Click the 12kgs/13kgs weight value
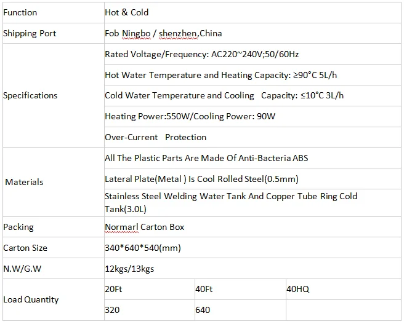The width and height of the screenshot is (404, 324). (129, 269)
